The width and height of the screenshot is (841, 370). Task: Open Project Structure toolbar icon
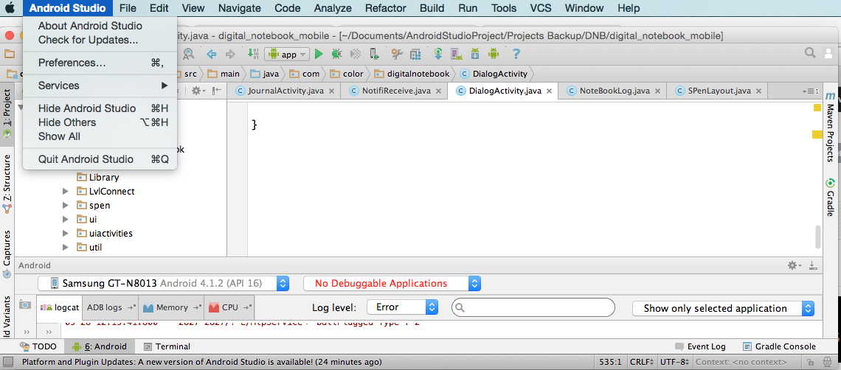[x=415, y=54]
